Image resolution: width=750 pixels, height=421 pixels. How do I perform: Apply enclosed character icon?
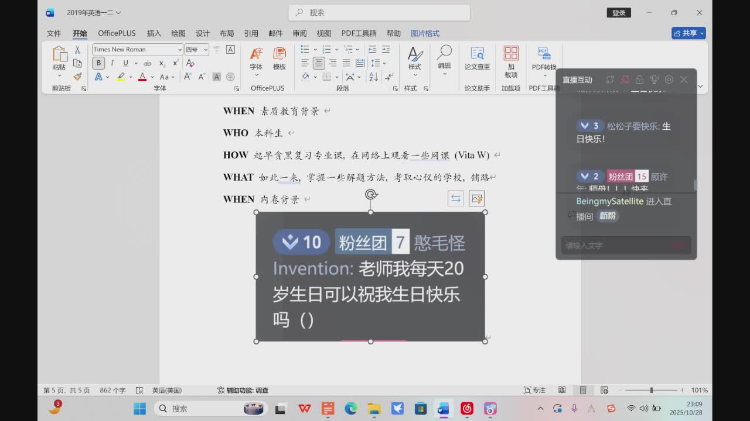coord(230,77)
